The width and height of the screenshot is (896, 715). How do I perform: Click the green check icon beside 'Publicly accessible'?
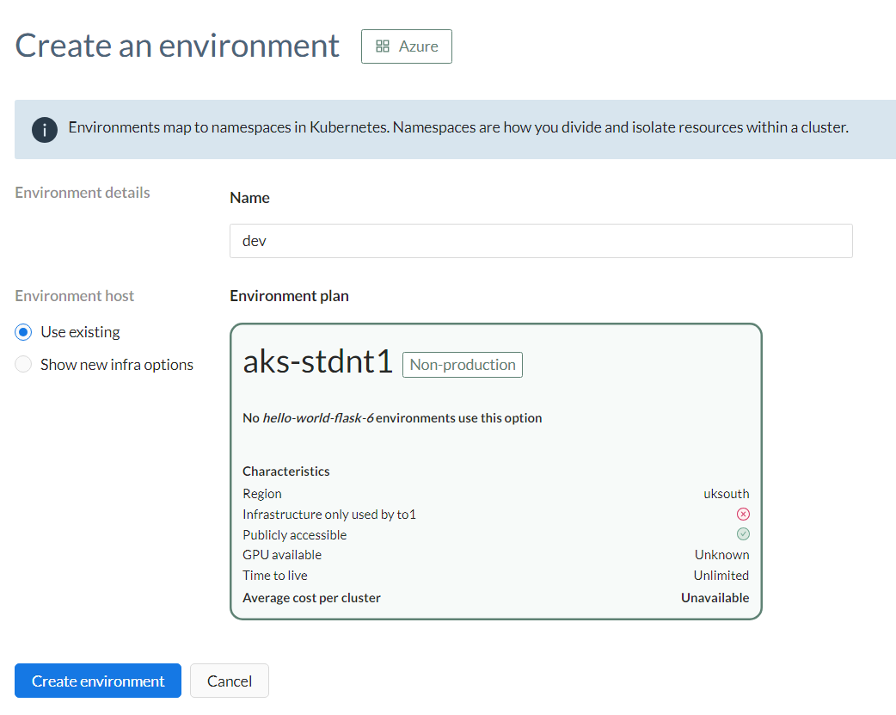pyautogui.click(x=743, y=533)
